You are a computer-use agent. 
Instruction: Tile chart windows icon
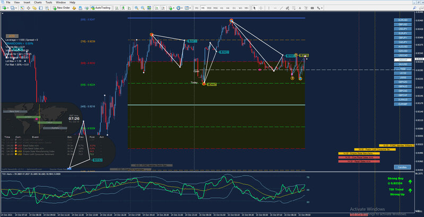pyautogui.click(x=149, y=8)
